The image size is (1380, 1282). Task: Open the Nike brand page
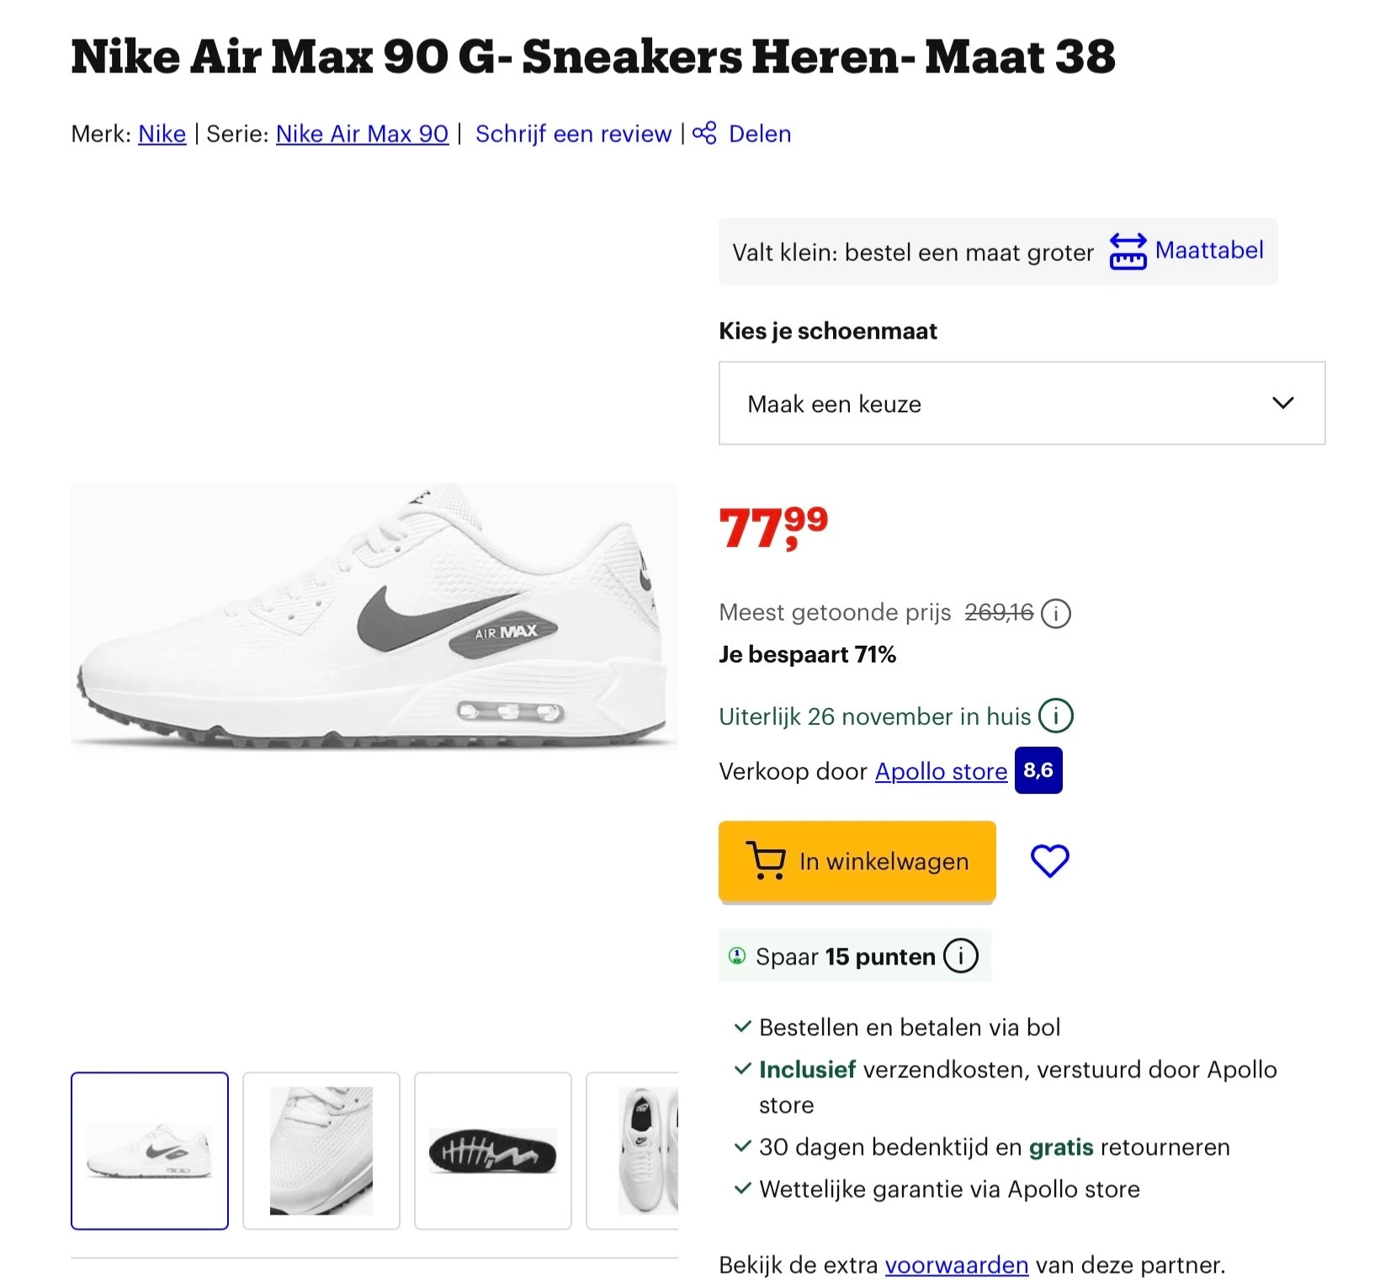point(162,134)
